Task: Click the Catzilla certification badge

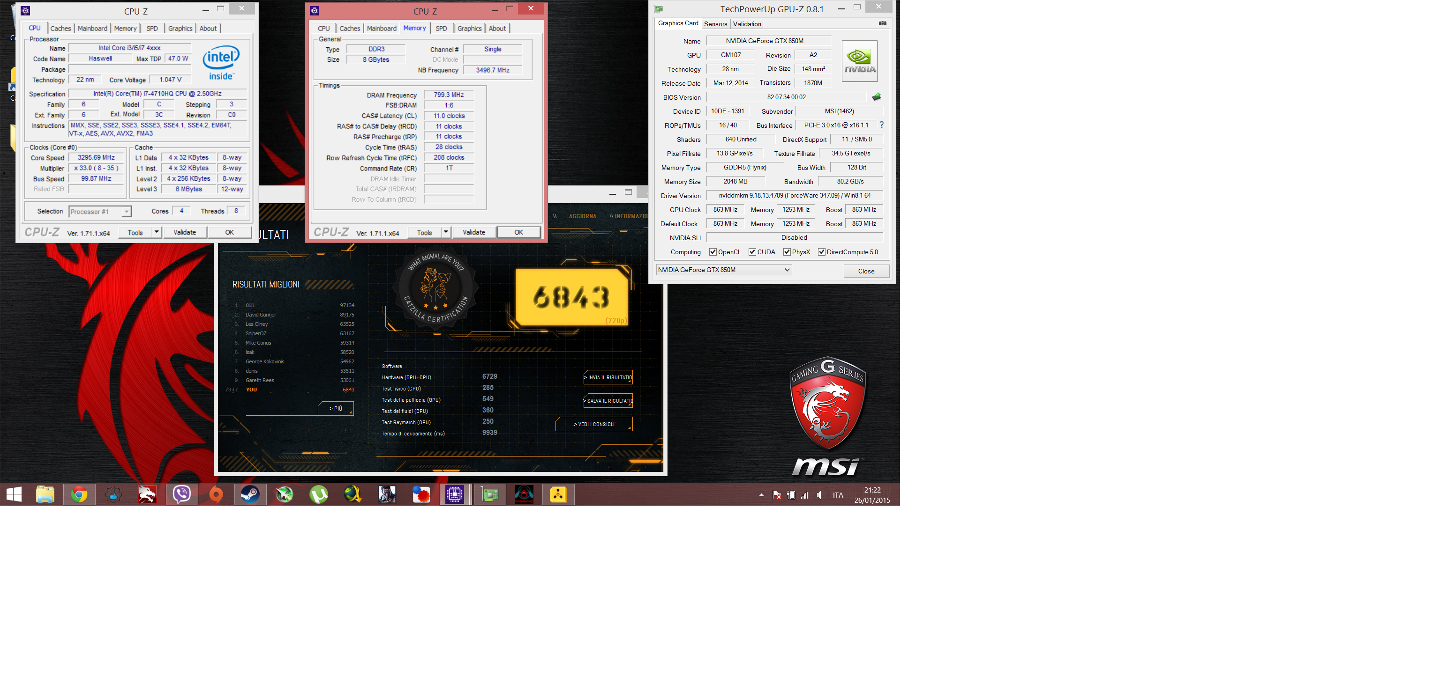Action: [x=435, y=287]
